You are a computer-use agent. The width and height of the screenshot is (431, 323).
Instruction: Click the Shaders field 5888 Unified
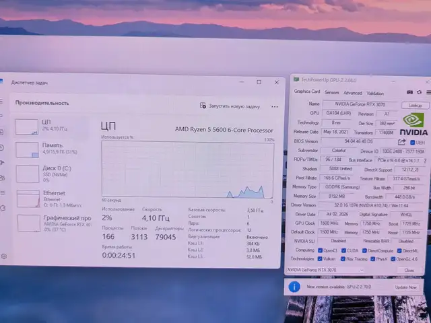coord(340,169)
